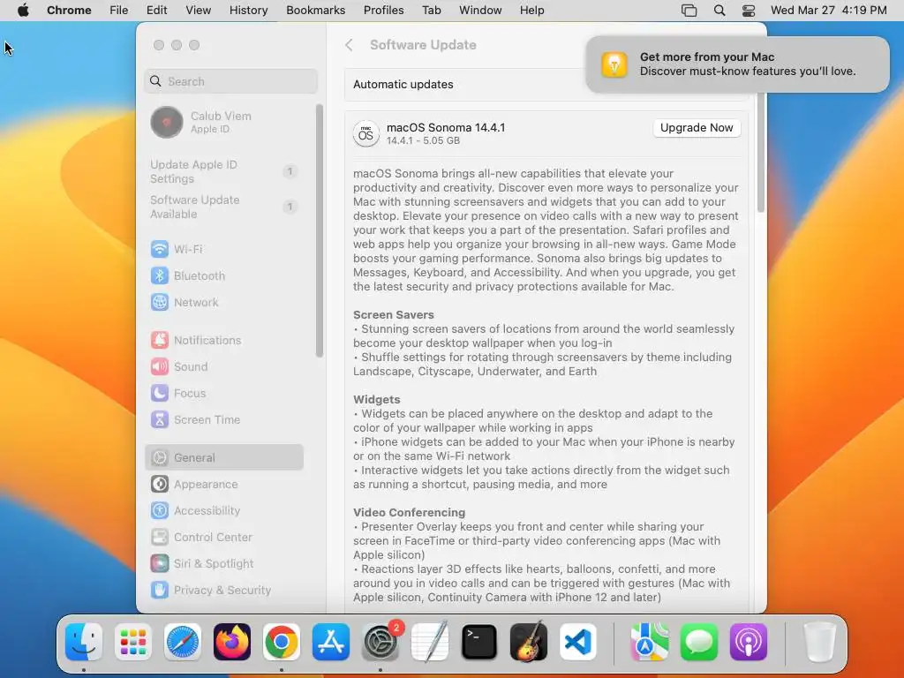Open App Store from the Dock
904x678 pixels.
pos(331,642)
